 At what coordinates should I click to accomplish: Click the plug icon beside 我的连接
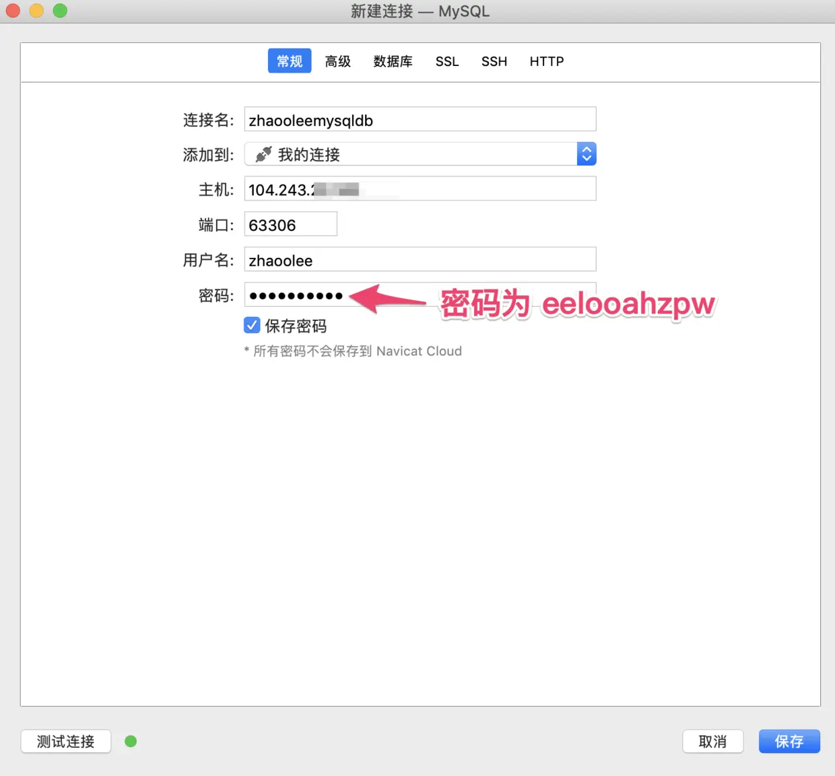click(263, 154)
